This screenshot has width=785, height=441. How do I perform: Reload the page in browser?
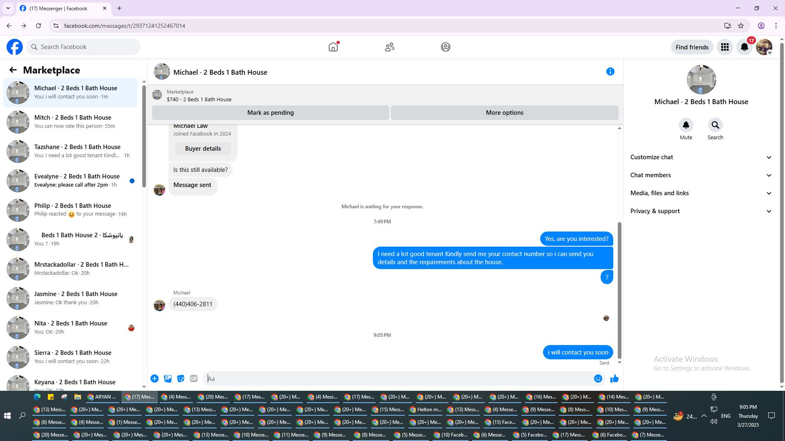pos(38,26)
